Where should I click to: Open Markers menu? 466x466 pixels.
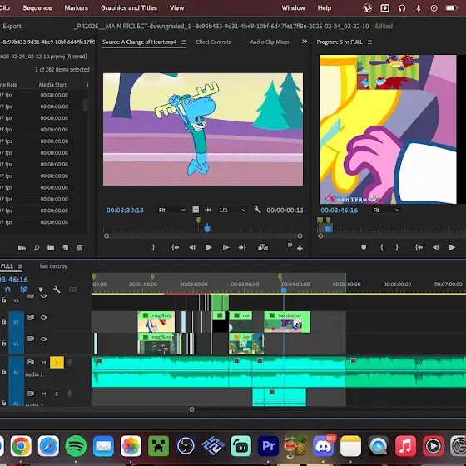click(x=77, y=8)
